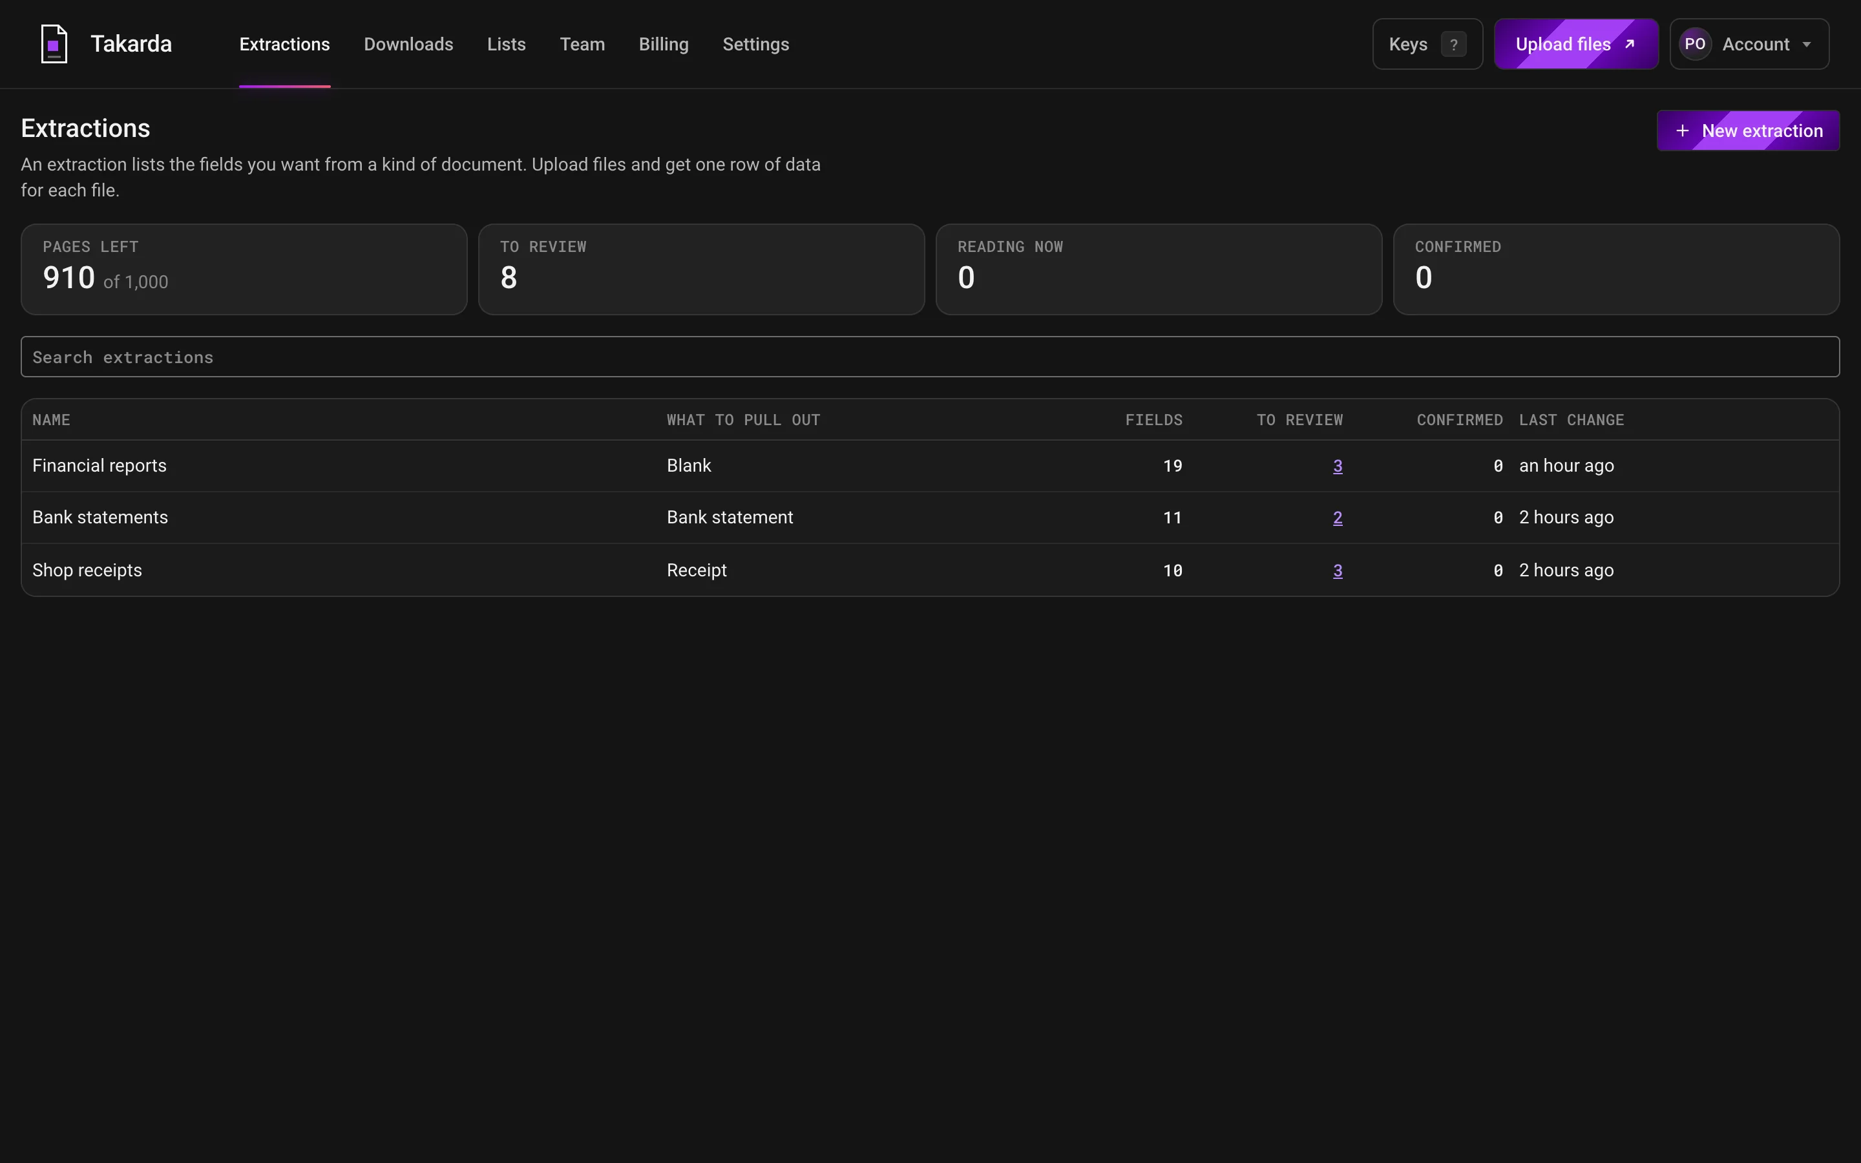Click the 'an hour ago' timestamp

pos(1566,465)
